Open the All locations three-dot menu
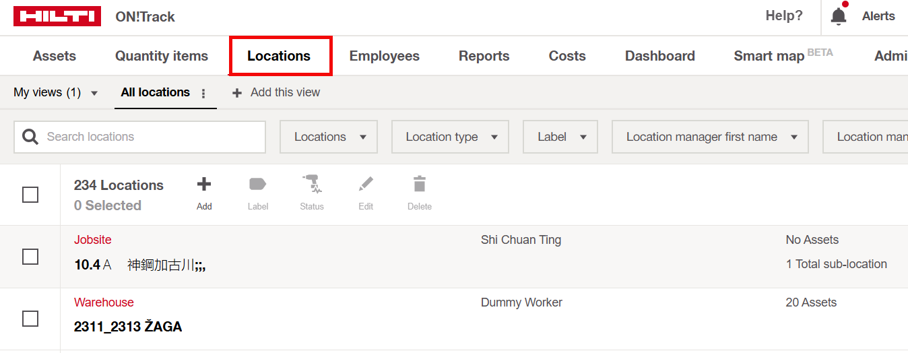 (203, 94)
